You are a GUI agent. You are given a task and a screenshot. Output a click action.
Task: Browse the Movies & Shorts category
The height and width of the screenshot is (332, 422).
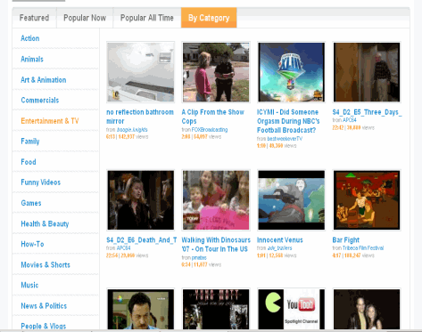pos(46,264)
